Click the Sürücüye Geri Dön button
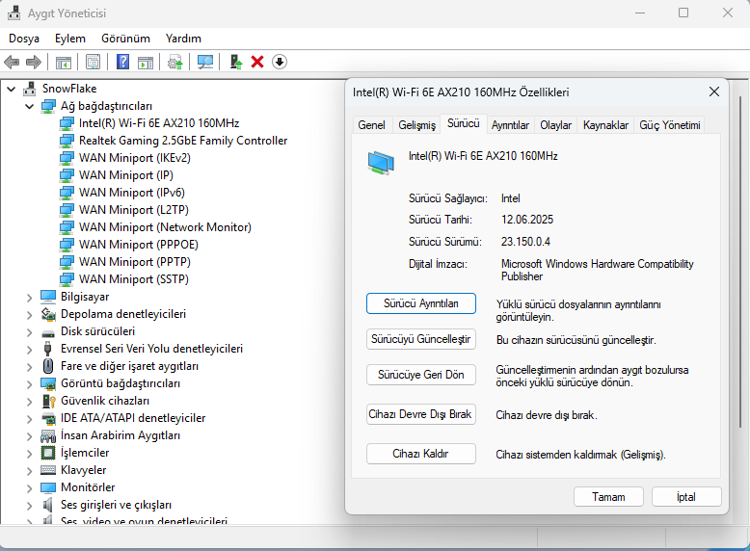Viewport: 750px width, 551px height. pyautogui.click(x=421, y=375)
